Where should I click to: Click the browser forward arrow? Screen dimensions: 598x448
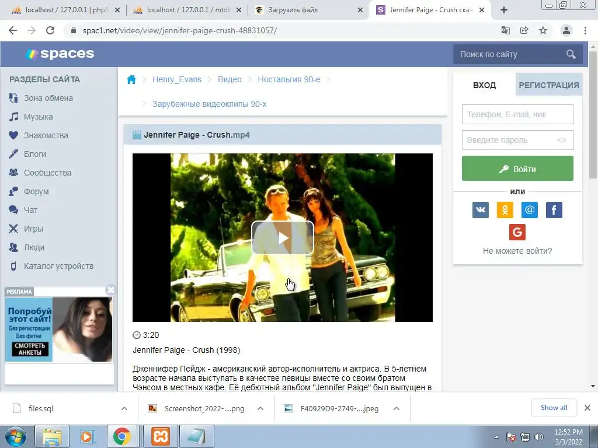pos(32,30)
